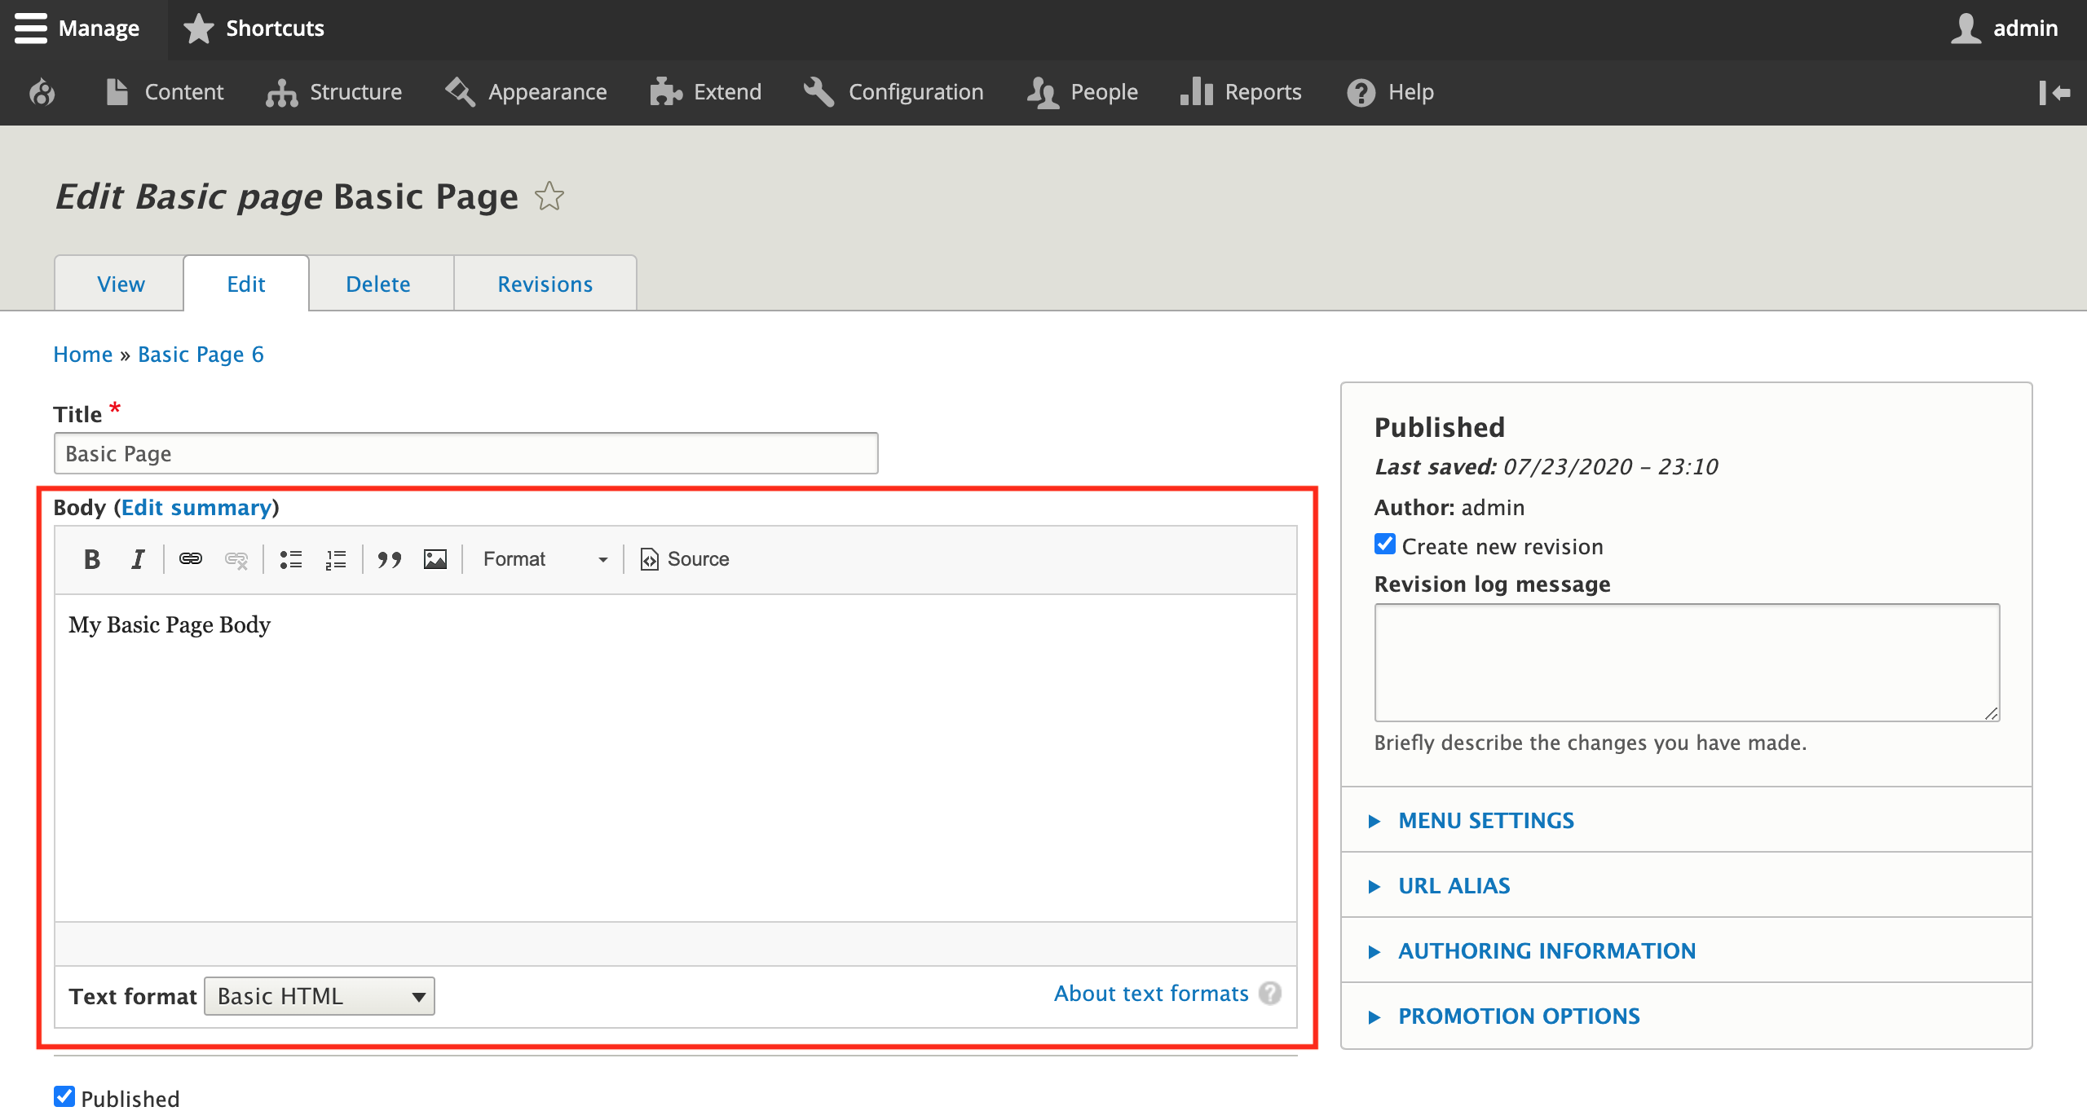This screenshot has width=2087, height=1120.
Task: Open Text format Basic HTML dropdown
Action: pyautogui.click(x=320, y=996)
